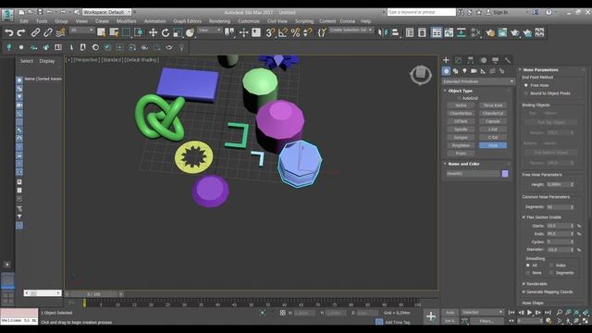Open the reference coordinate View dropdown
This screenshot has width=592, height=333.
click(210, 31)
